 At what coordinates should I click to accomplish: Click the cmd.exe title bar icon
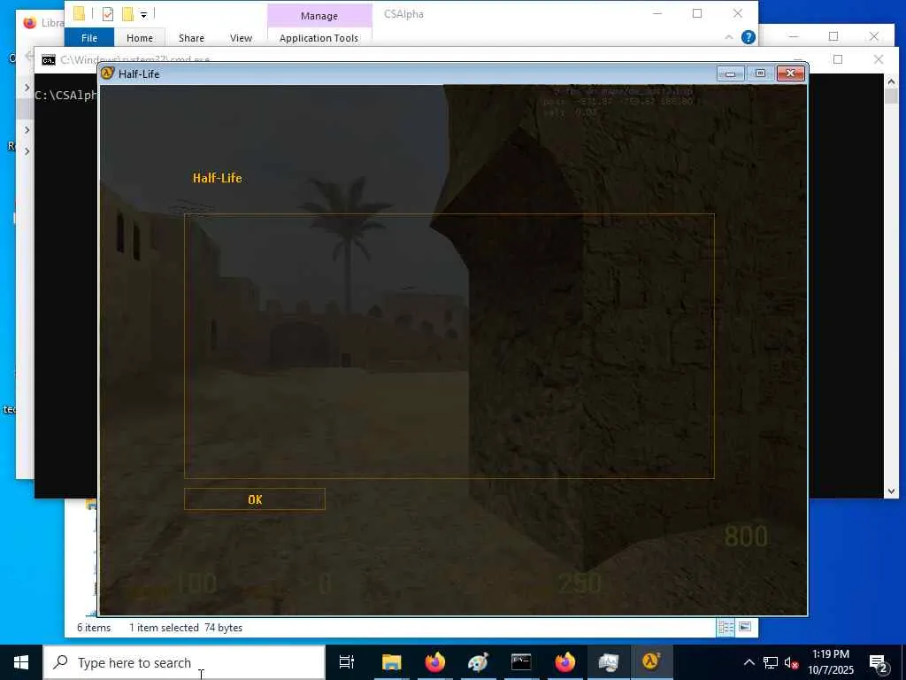tap(49, 59)
